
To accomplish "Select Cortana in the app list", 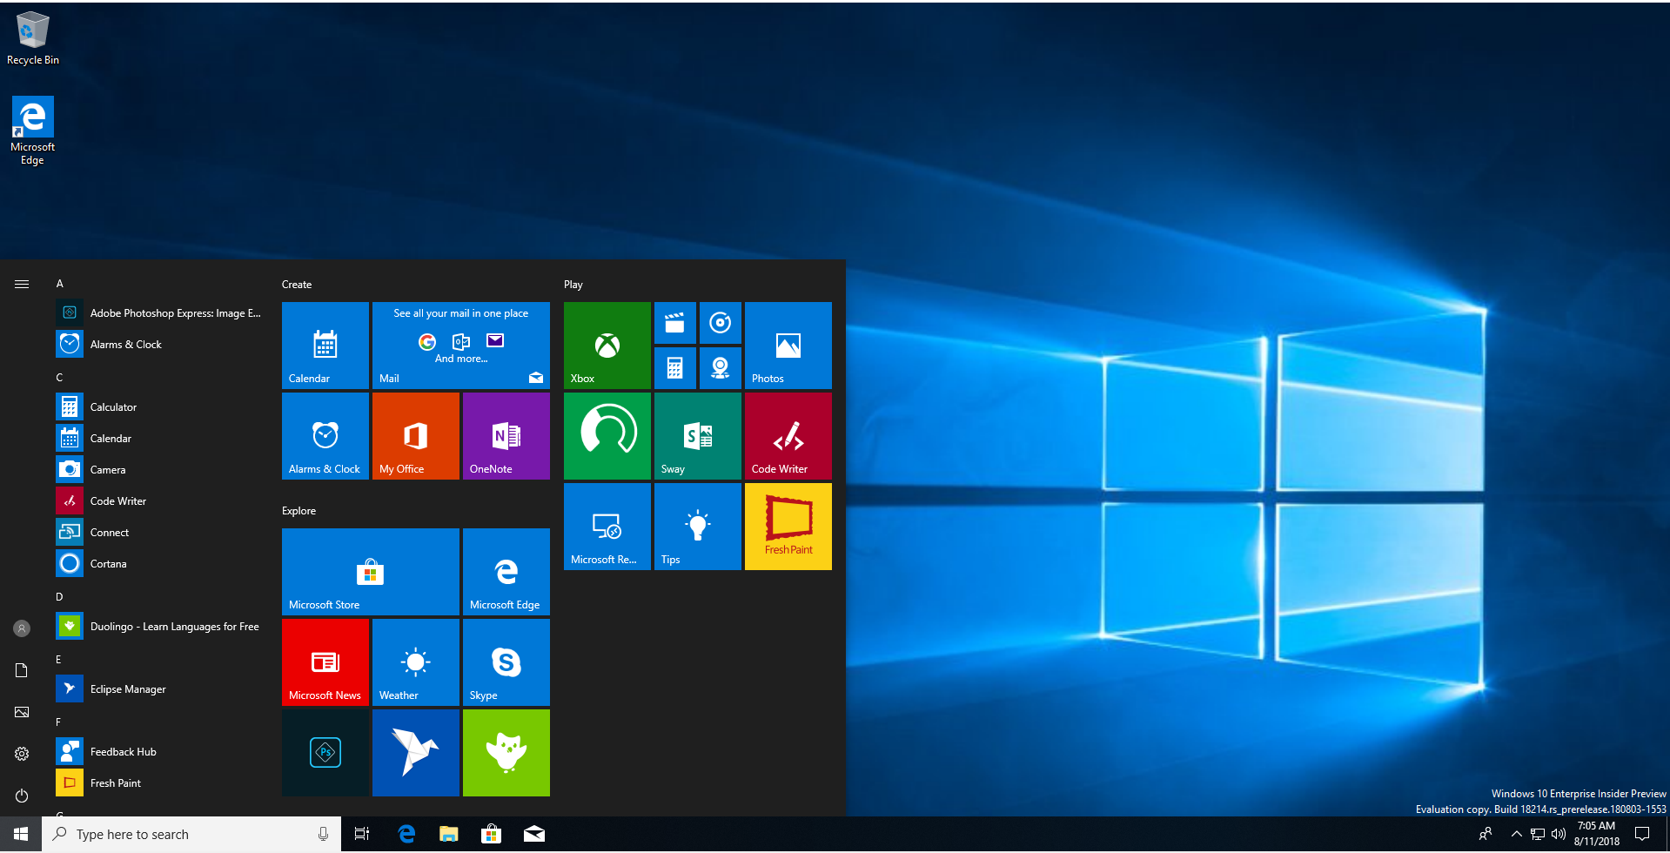I will [x=160, y=564].
